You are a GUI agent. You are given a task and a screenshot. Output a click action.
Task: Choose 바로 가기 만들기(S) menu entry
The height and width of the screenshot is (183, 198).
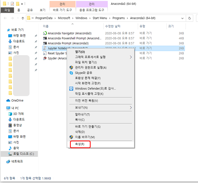pos(101,127)
